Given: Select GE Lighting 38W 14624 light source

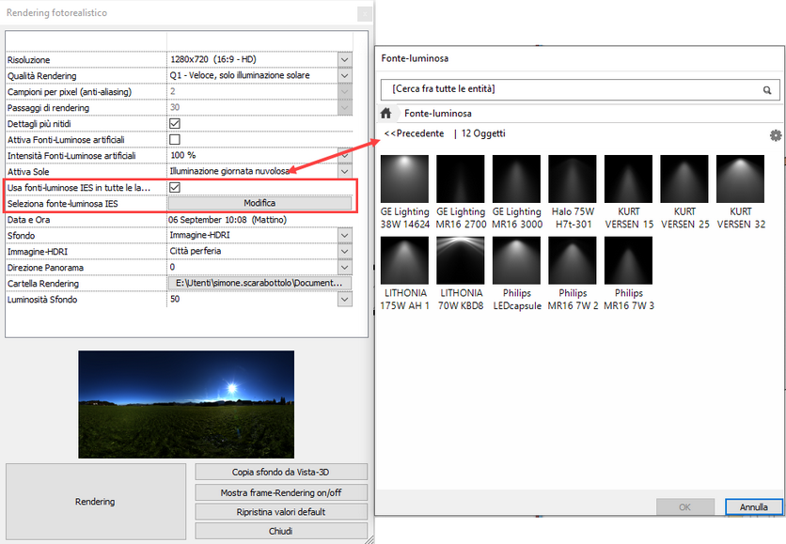Looking at the screenshot, I should pyautogui.click(x=404, y=192).
